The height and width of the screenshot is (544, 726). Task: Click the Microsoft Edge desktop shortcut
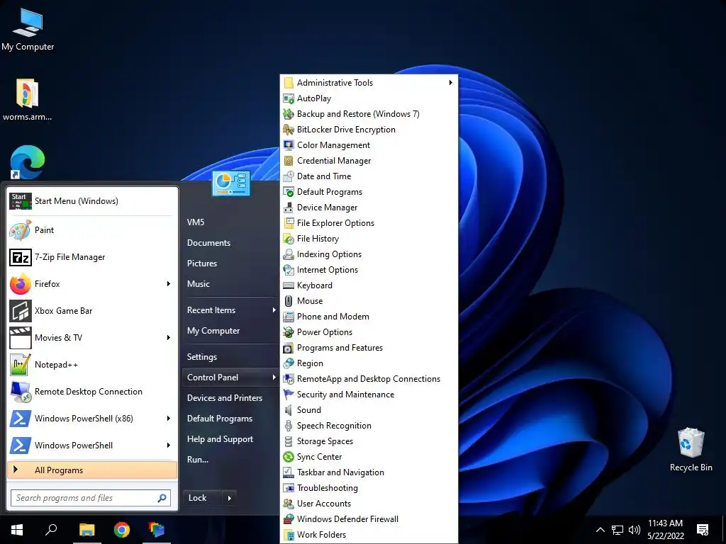[28, 162]
